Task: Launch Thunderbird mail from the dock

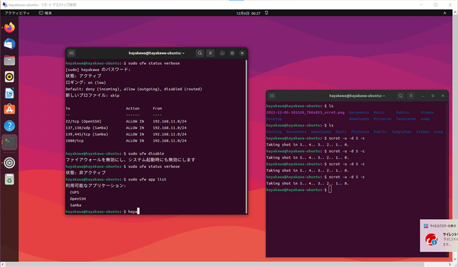Action: [9, 44]
